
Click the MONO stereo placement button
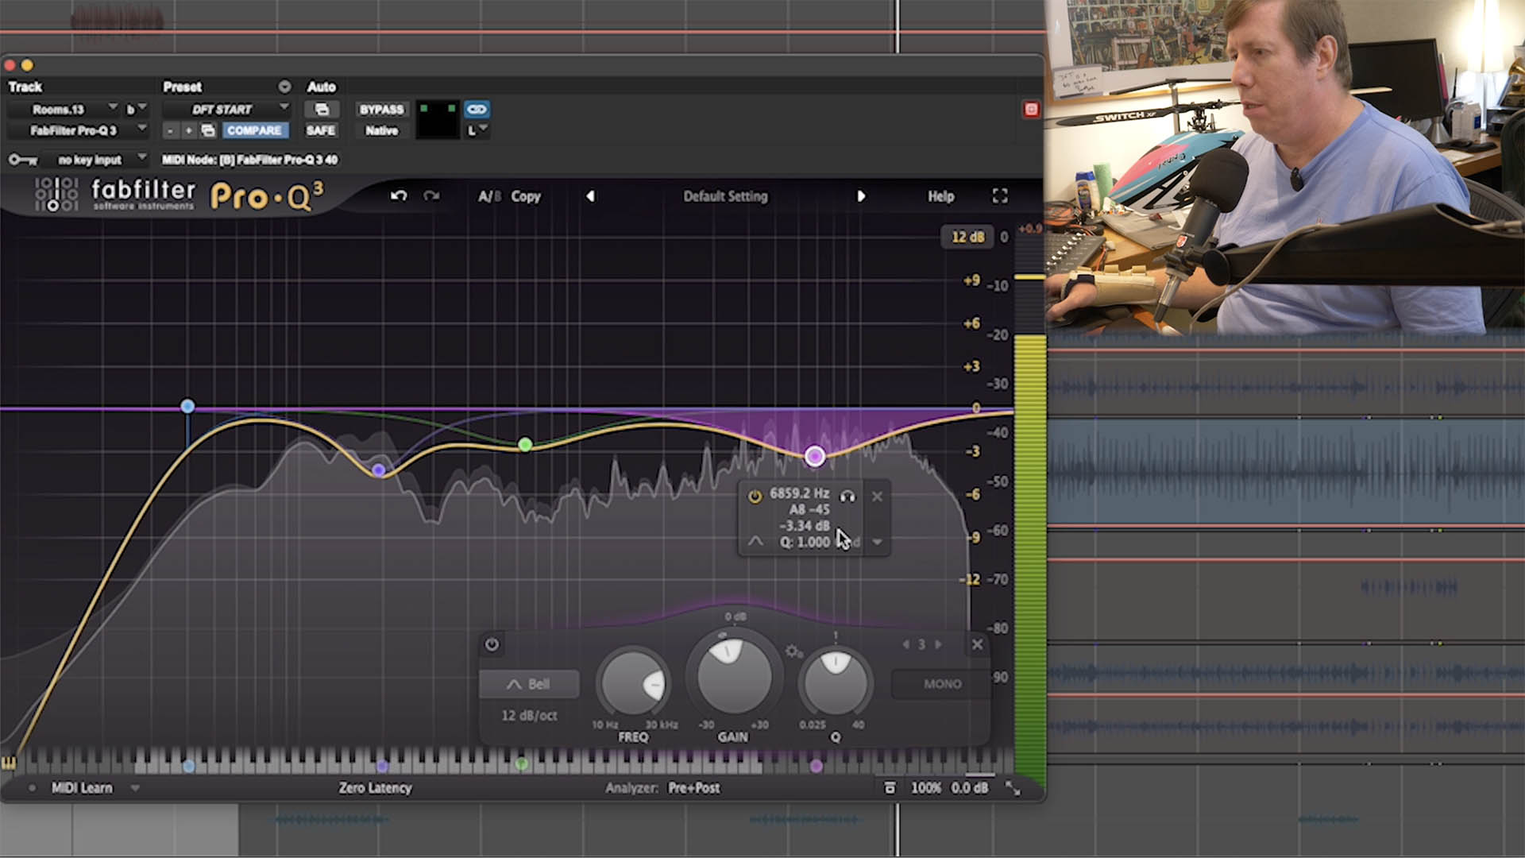click(942, 684)
